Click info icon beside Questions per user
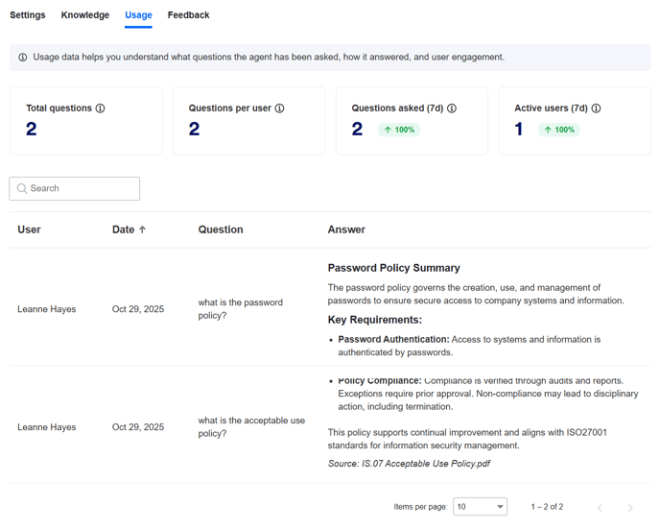The width and height of the screenshot is (660, 530). pyautogui.click(x=280, y=108)
